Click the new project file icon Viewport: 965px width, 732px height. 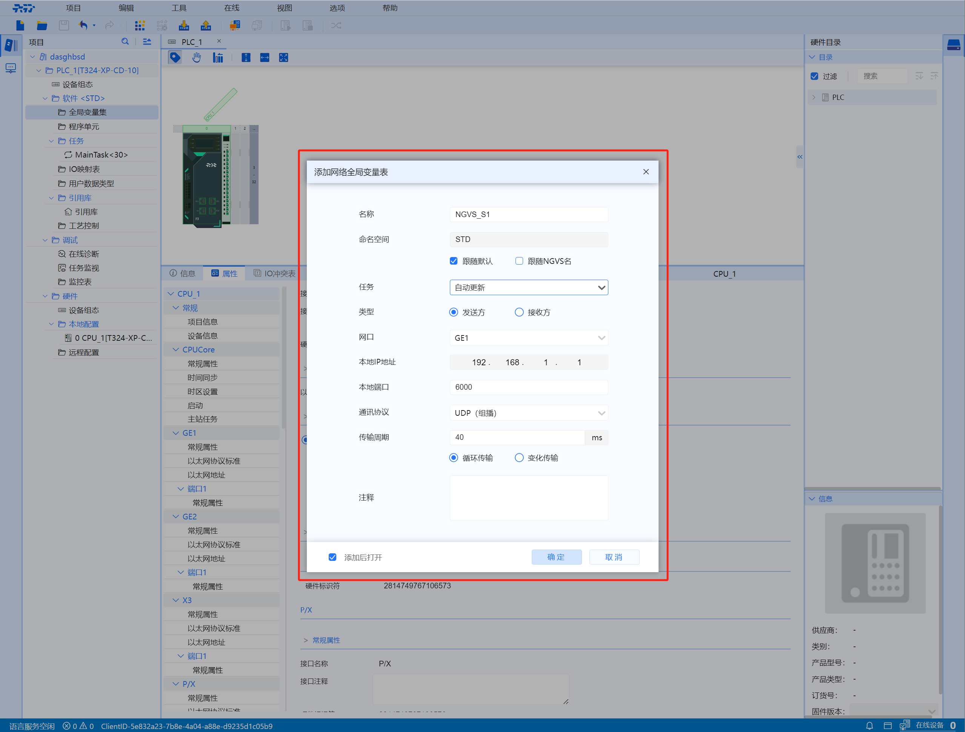20,26
